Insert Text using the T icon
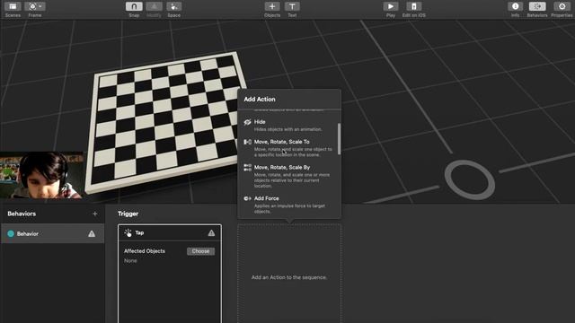Image resolution: width=575 pixels, height=323 pixels. point(292,6)
